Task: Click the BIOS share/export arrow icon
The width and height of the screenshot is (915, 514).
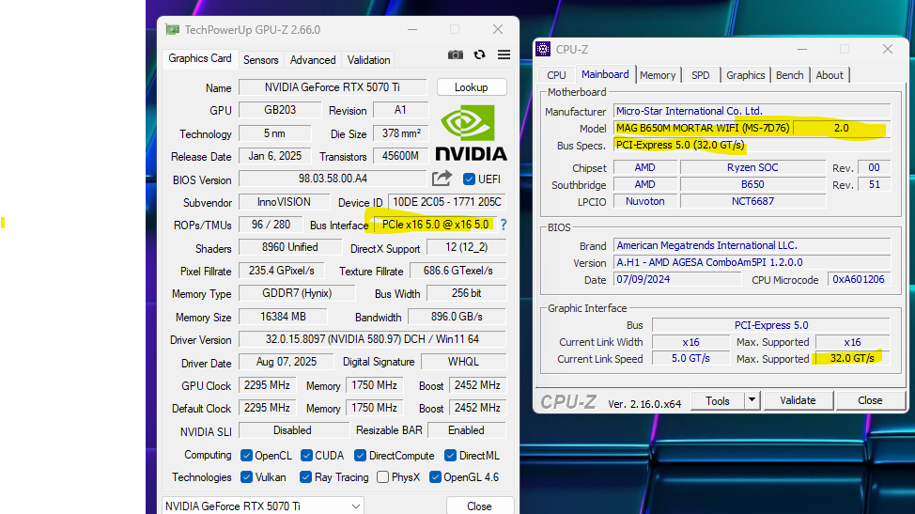Action: pyautogui.click(x=442, y=179)
